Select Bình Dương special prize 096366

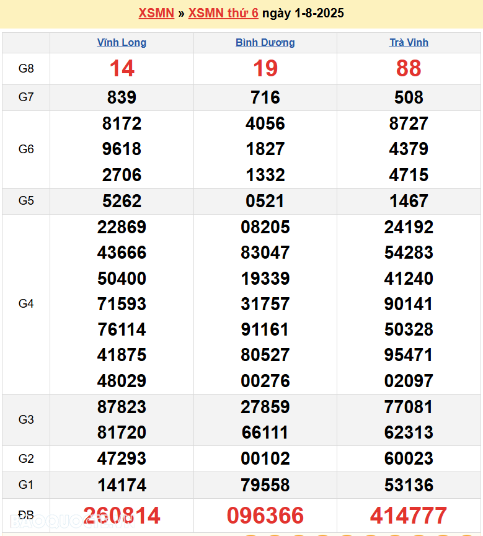click(x=265, y=516)
